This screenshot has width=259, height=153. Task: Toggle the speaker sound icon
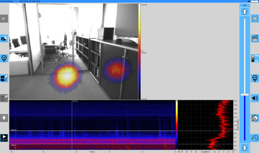click(x=255, y=98)
